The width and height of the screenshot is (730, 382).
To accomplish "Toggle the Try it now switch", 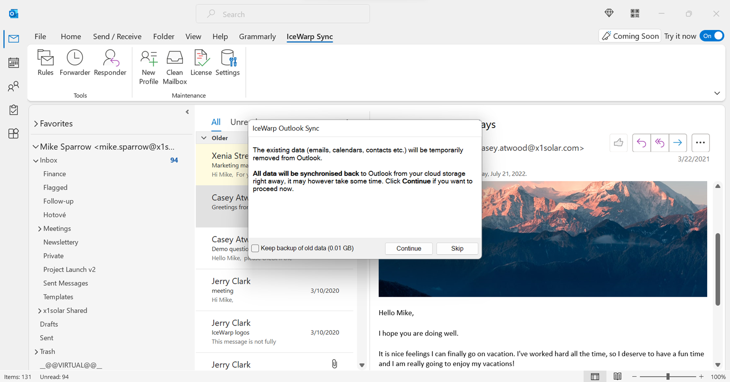I will tap(712, 36).
